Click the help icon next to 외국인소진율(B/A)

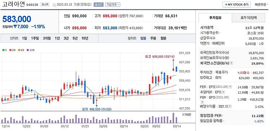(231, 63)
